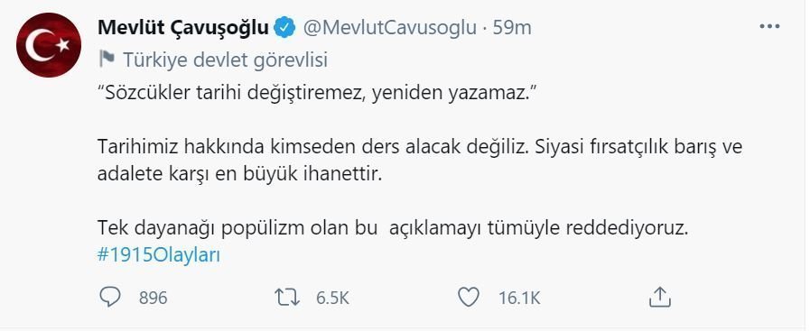View the 896 replies count
The height and width of the screenshot is (331, 810).
[x=153, y=298]
